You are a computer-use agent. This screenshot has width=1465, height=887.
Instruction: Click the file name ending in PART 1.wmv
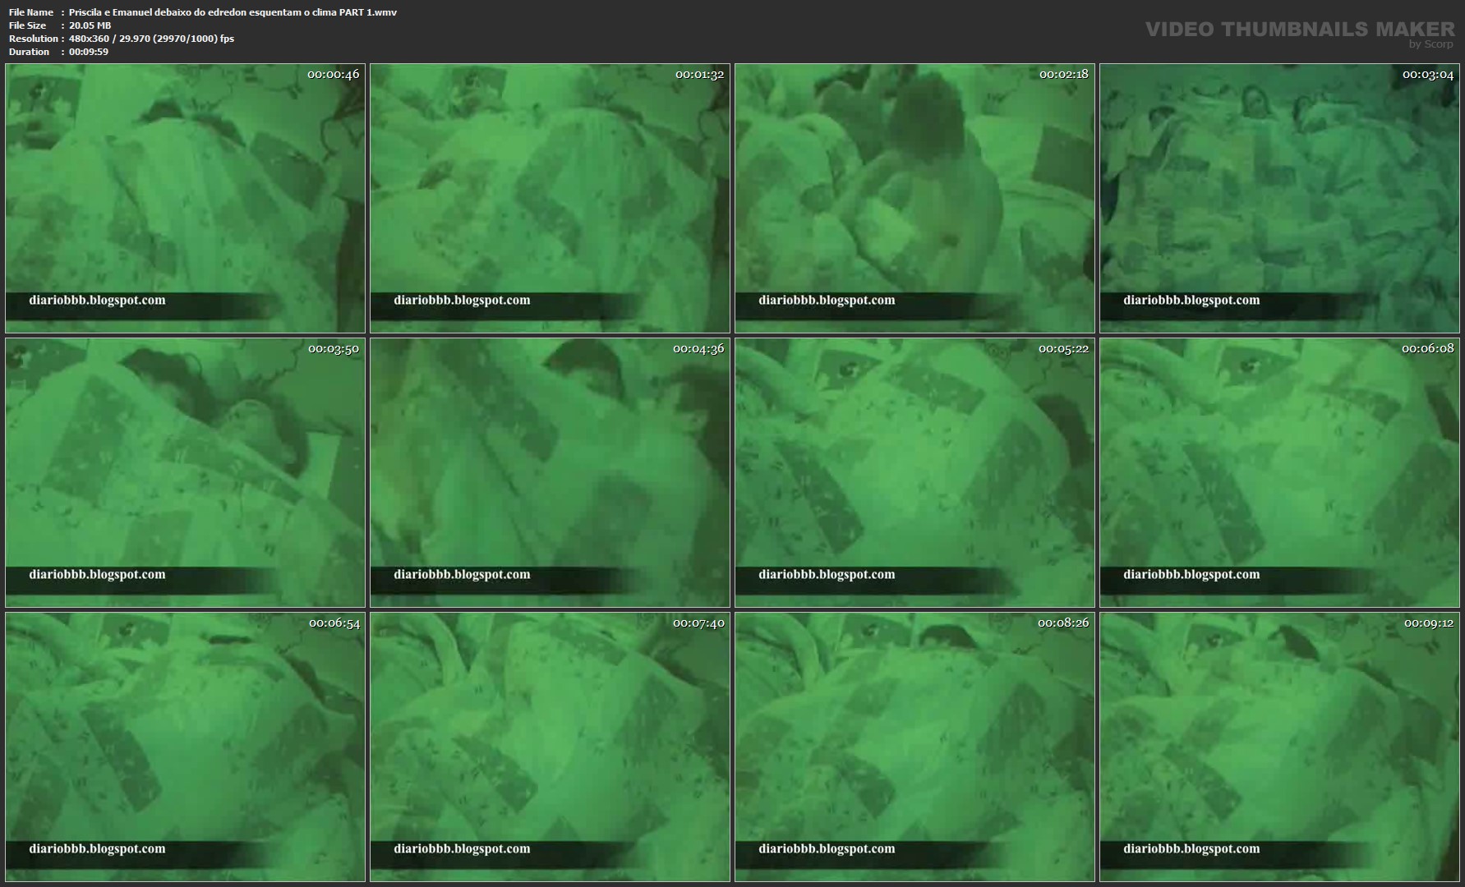click(233, 12)
